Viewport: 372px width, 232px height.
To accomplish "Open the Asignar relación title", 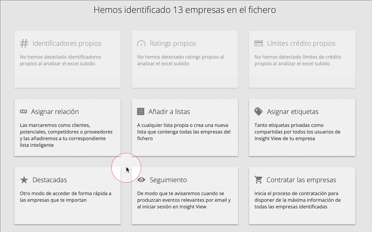I will (55, 112).
